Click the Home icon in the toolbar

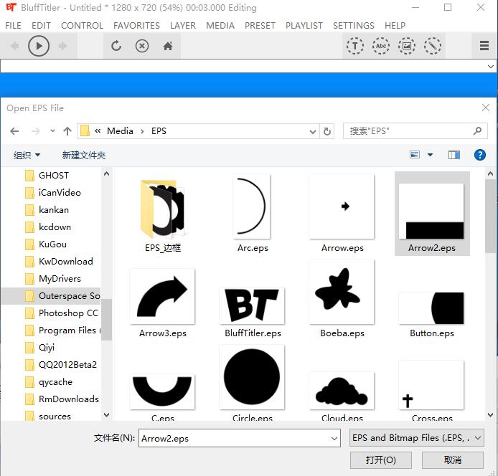click(x=168, y=46)
